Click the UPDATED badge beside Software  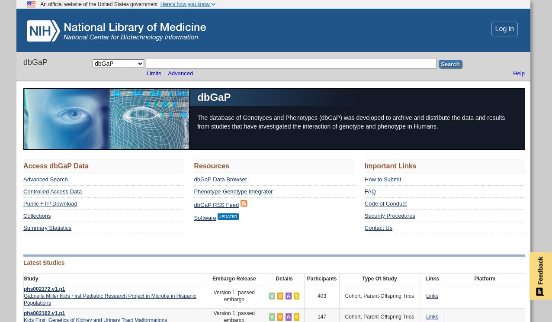pos(228,216)
